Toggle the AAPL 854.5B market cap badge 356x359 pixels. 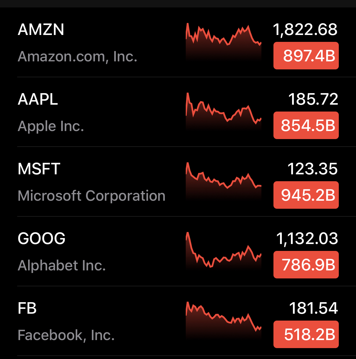[x=306, y=125]
